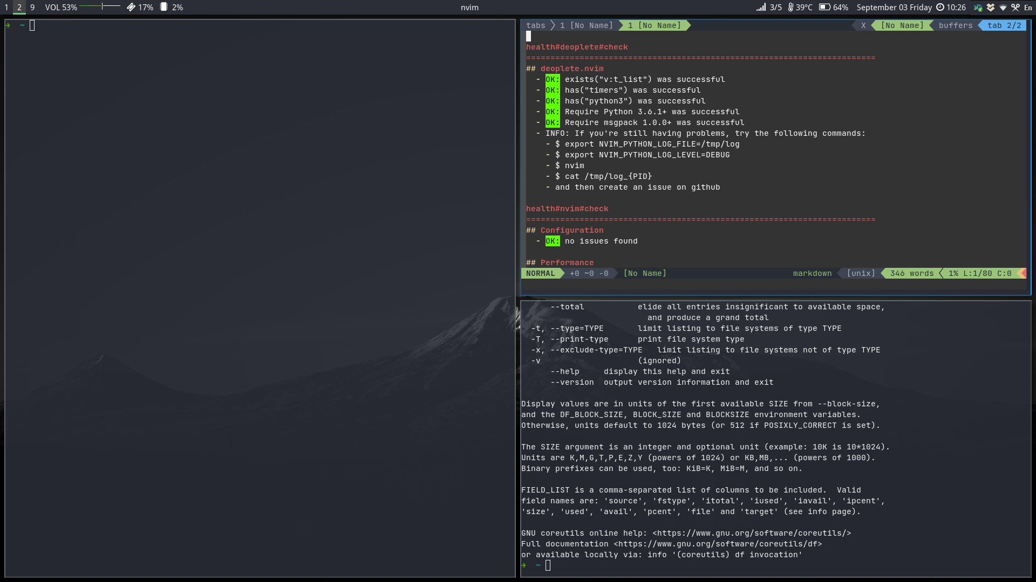This screenshot has width=1036, height=582.
Task: Open the GNU coreutils online help link
Action: click(x=752, y=533)
